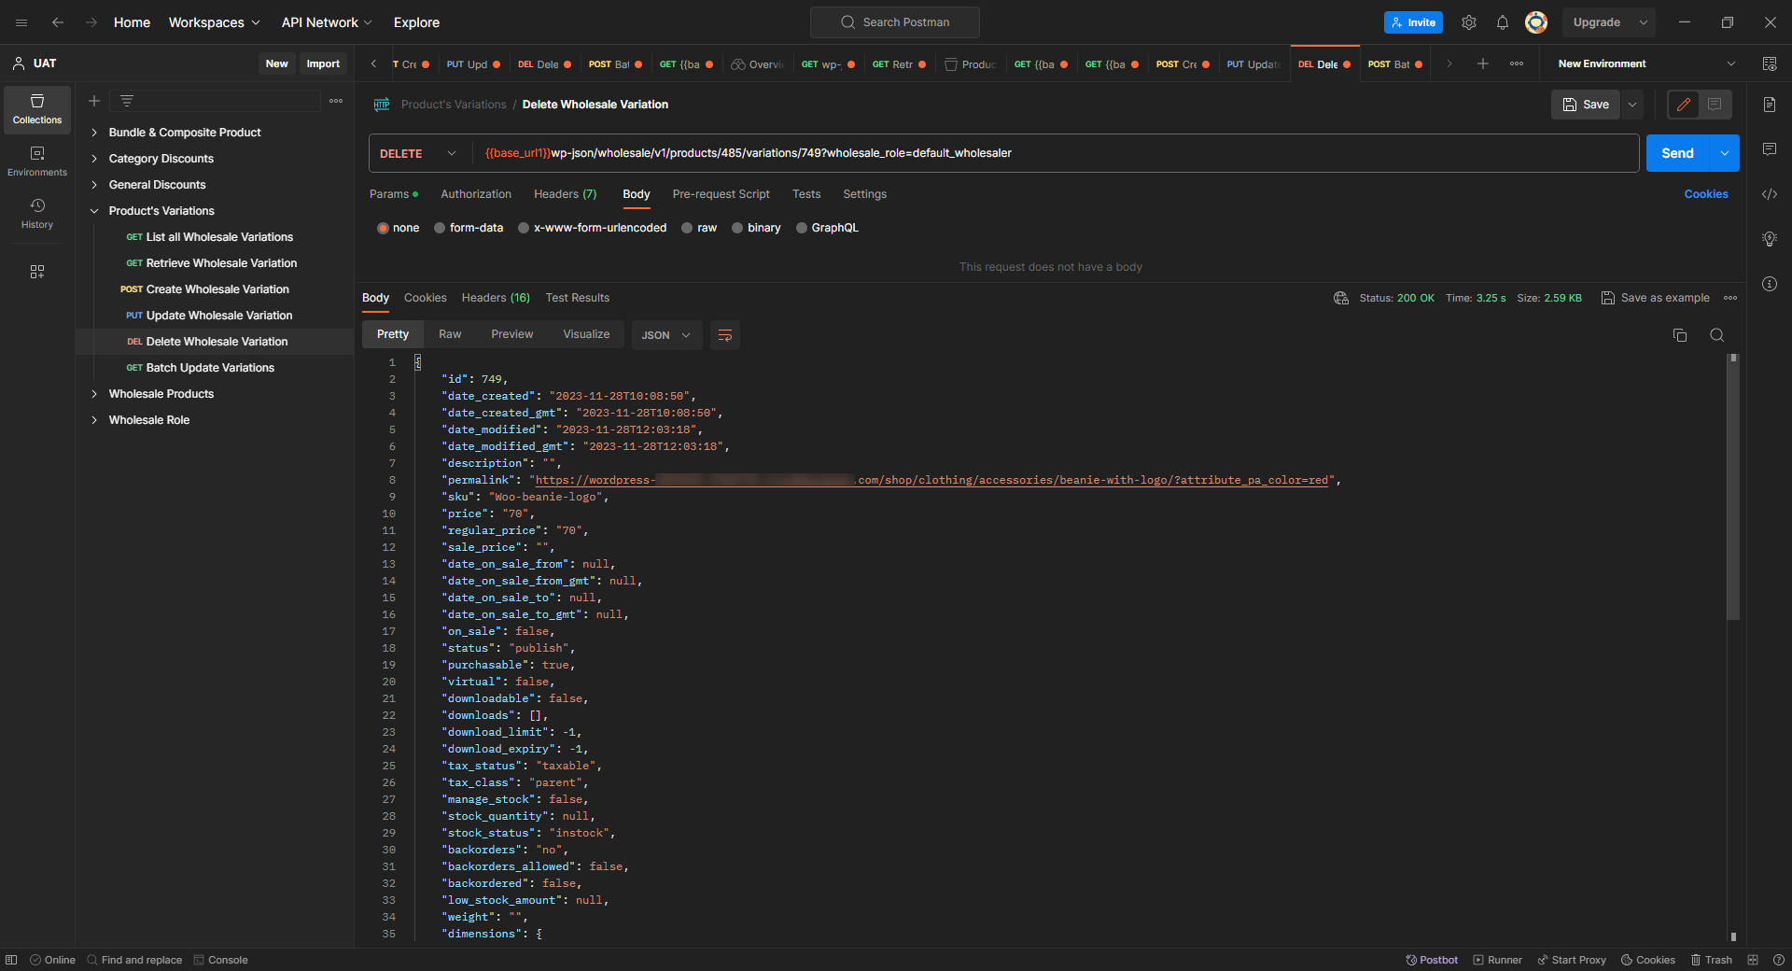
Task: Open settings gear icon in header
Action: (1469, 22)
